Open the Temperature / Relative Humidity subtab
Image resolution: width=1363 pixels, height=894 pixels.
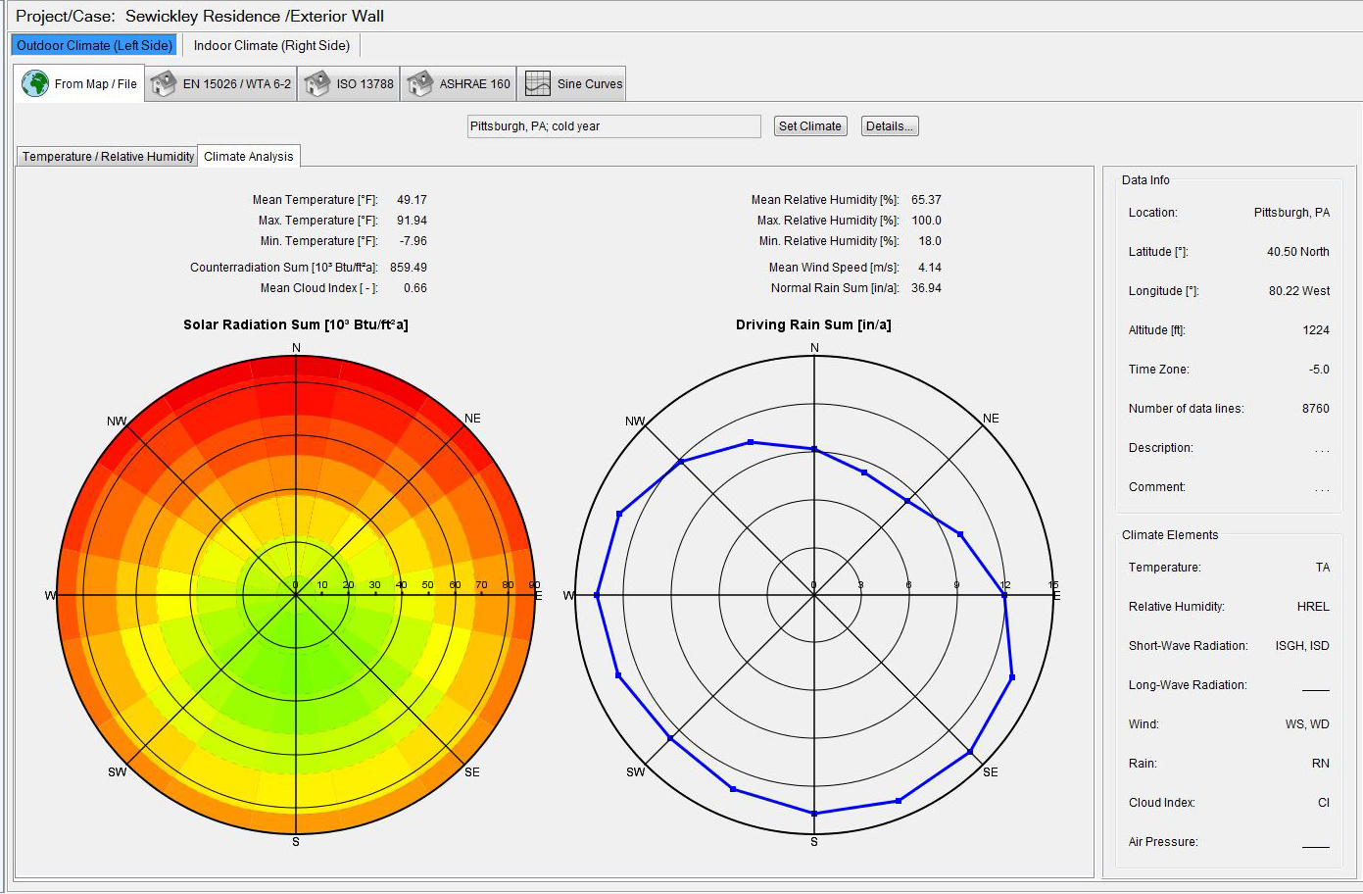108,156
